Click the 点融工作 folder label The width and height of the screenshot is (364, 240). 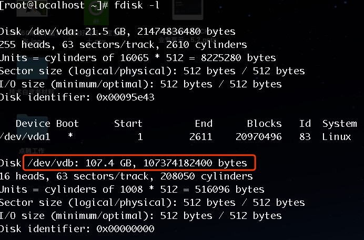click(x=32, y=151)
